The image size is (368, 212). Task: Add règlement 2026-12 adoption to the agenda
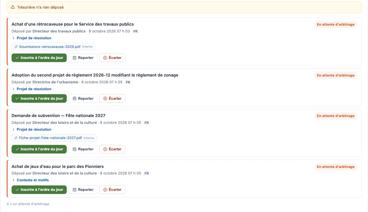point(39,99)
